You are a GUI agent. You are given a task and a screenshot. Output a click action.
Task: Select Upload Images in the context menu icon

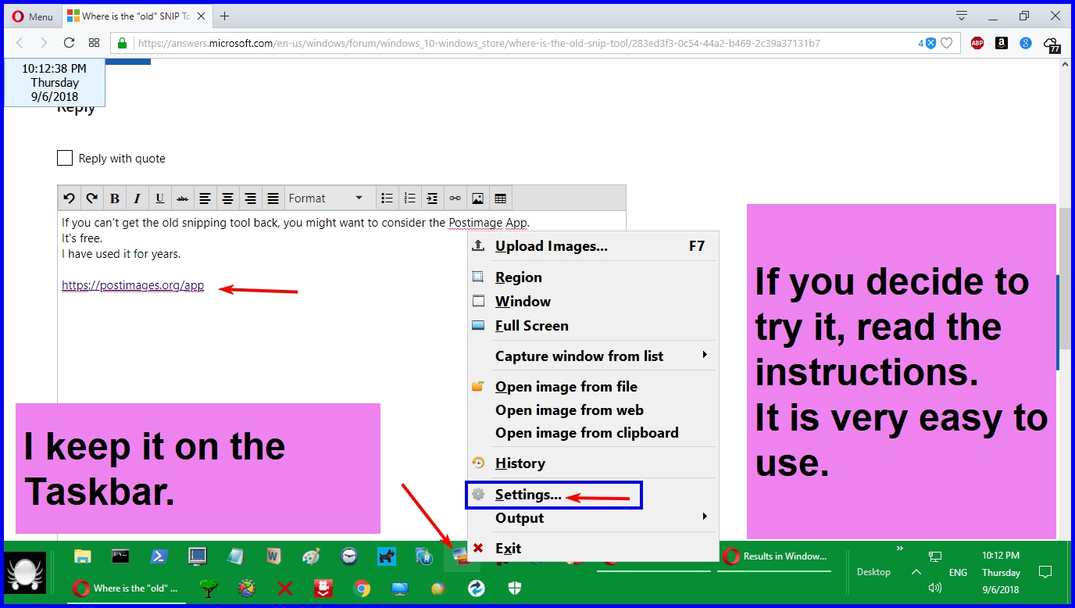click(478, 246)
